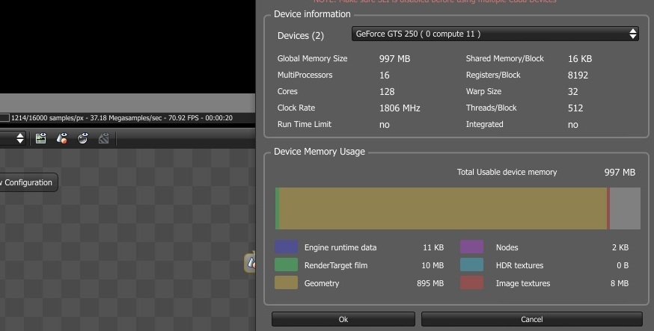Click the 'MultiProcessors' label
The image size is (654, 331).
click(305, 75)
